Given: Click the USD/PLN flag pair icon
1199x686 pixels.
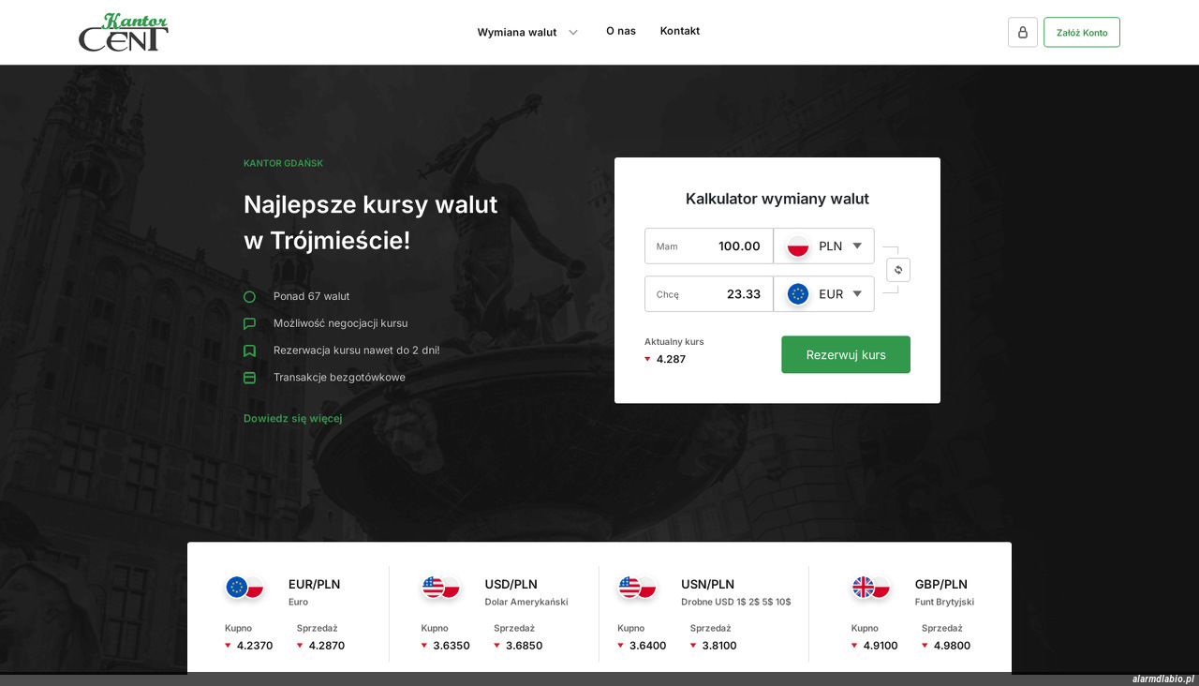Looking at the screenshot, I should click(441, 588).
